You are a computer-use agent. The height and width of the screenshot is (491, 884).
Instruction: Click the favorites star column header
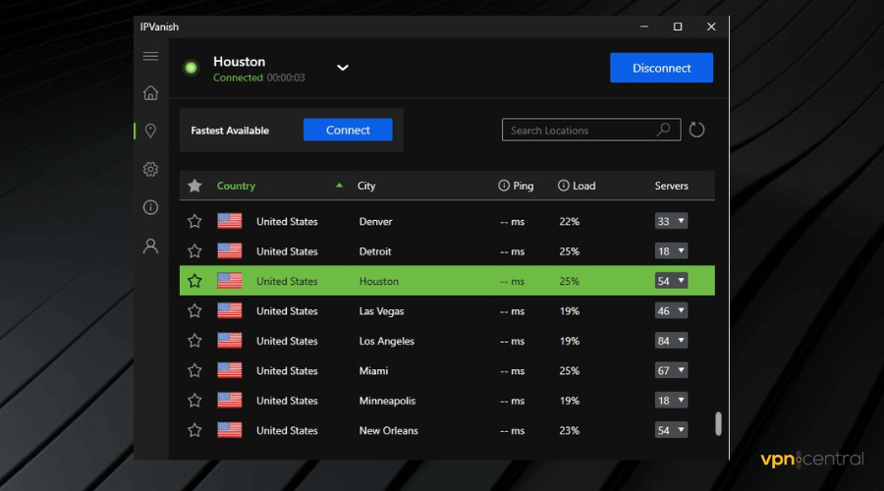194,186
